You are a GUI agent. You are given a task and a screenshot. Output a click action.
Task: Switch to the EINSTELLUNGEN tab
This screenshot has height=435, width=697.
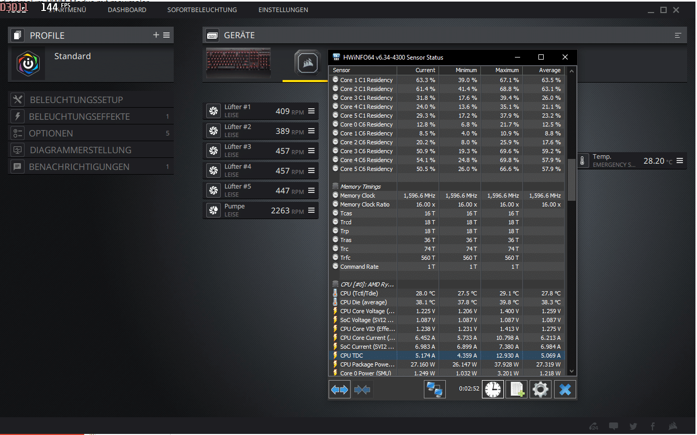pos(283,10)
